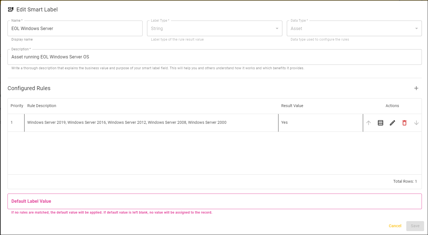Click the Description input field
Image resolution: width=428 pixels, height=235 pixels.
[x=214, y=57]
